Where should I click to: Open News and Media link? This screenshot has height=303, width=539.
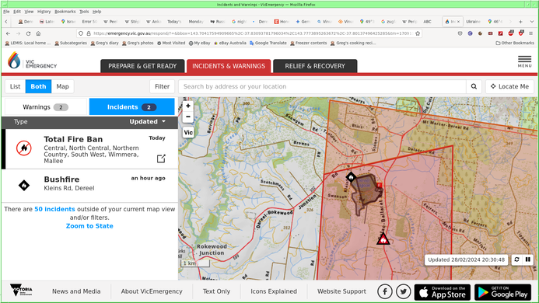(76, 291)
